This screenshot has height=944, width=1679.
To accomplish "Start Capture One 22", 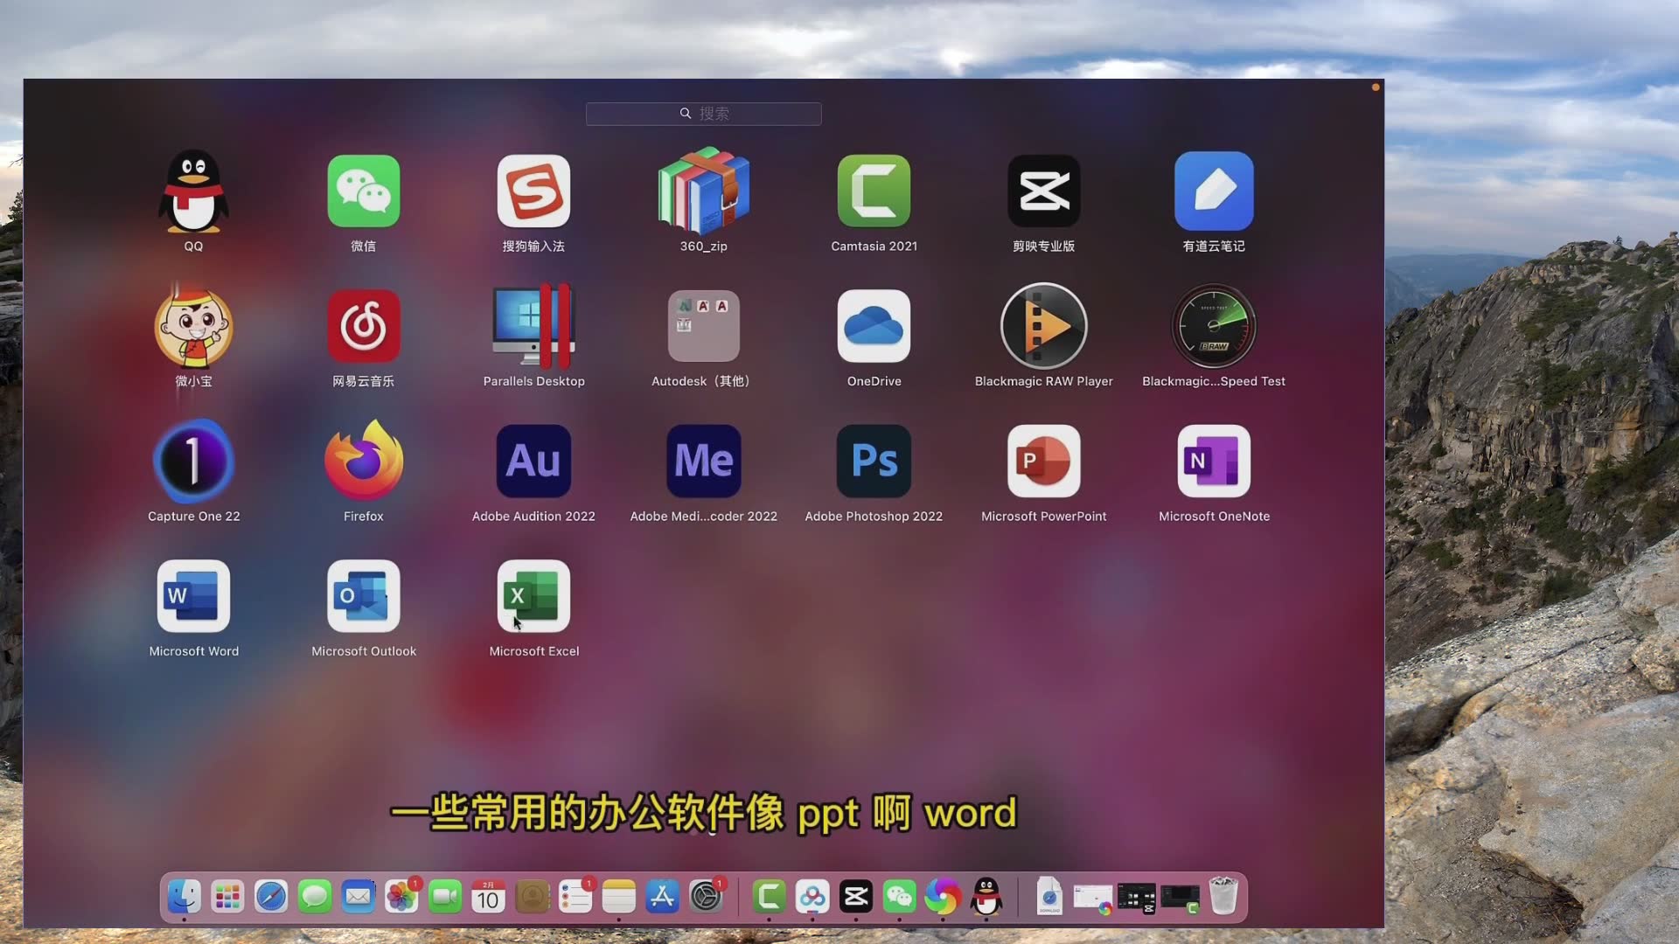I will coord(193,461).
